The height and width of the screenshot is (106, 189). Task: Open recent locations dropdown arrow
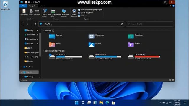pyautogui.click(x=31, y=24)
